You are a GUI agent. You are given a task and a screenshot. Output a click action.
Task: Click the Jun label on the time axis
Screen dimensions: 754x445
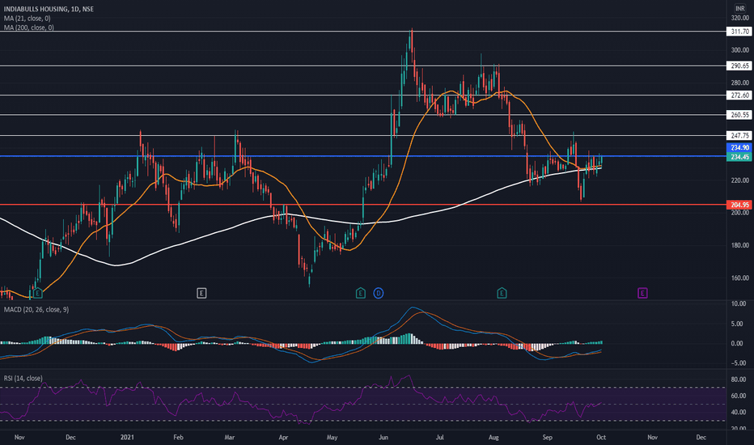(383, 437)
